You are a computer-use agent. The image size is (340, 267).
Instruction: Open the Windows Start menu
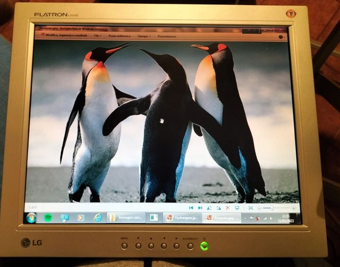[x=31, y=218]
